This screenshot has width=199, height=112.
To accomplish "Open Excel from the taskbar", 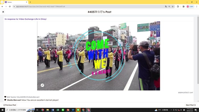I will (x=58, y=110).
